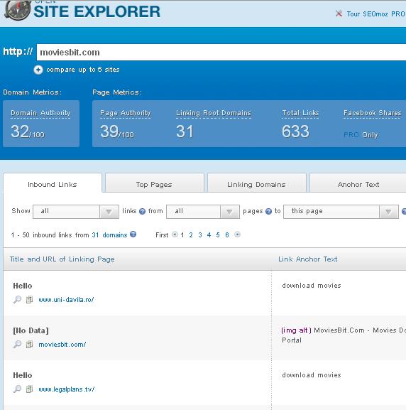The height and width of the screenshot is (410, 406).
Task: Click the Tour SEOmoz PRO link
Action: (x=376, y=14)
